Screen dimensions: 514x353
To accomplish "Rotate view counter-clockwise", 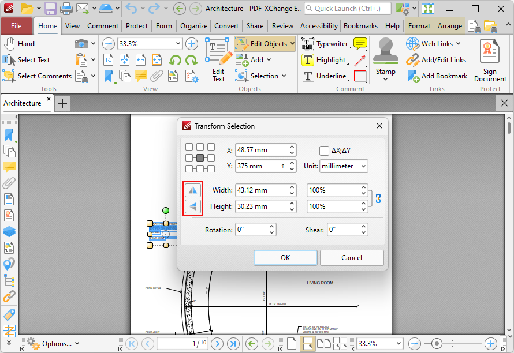I will click(x=175, y=60).
